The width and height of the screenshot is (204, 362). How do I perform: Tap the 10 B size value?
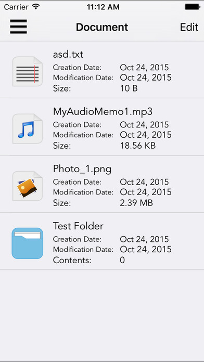(x=129, y=88)
